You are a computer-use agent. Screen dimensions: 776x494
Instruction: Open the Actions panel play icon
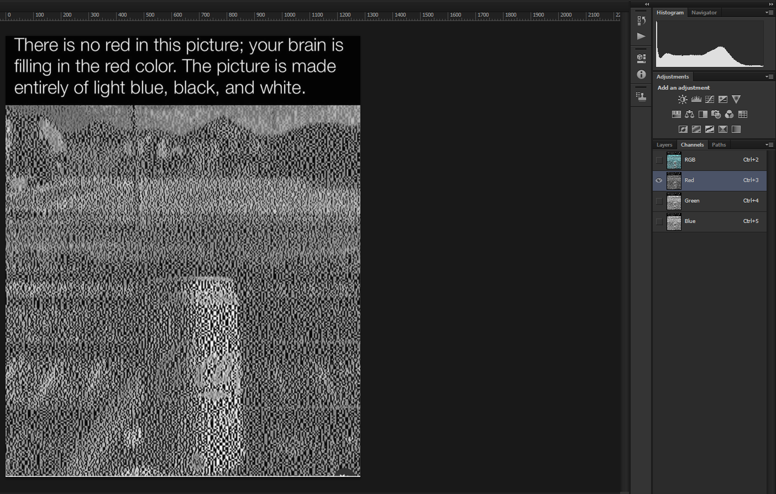tap(641, 37)
